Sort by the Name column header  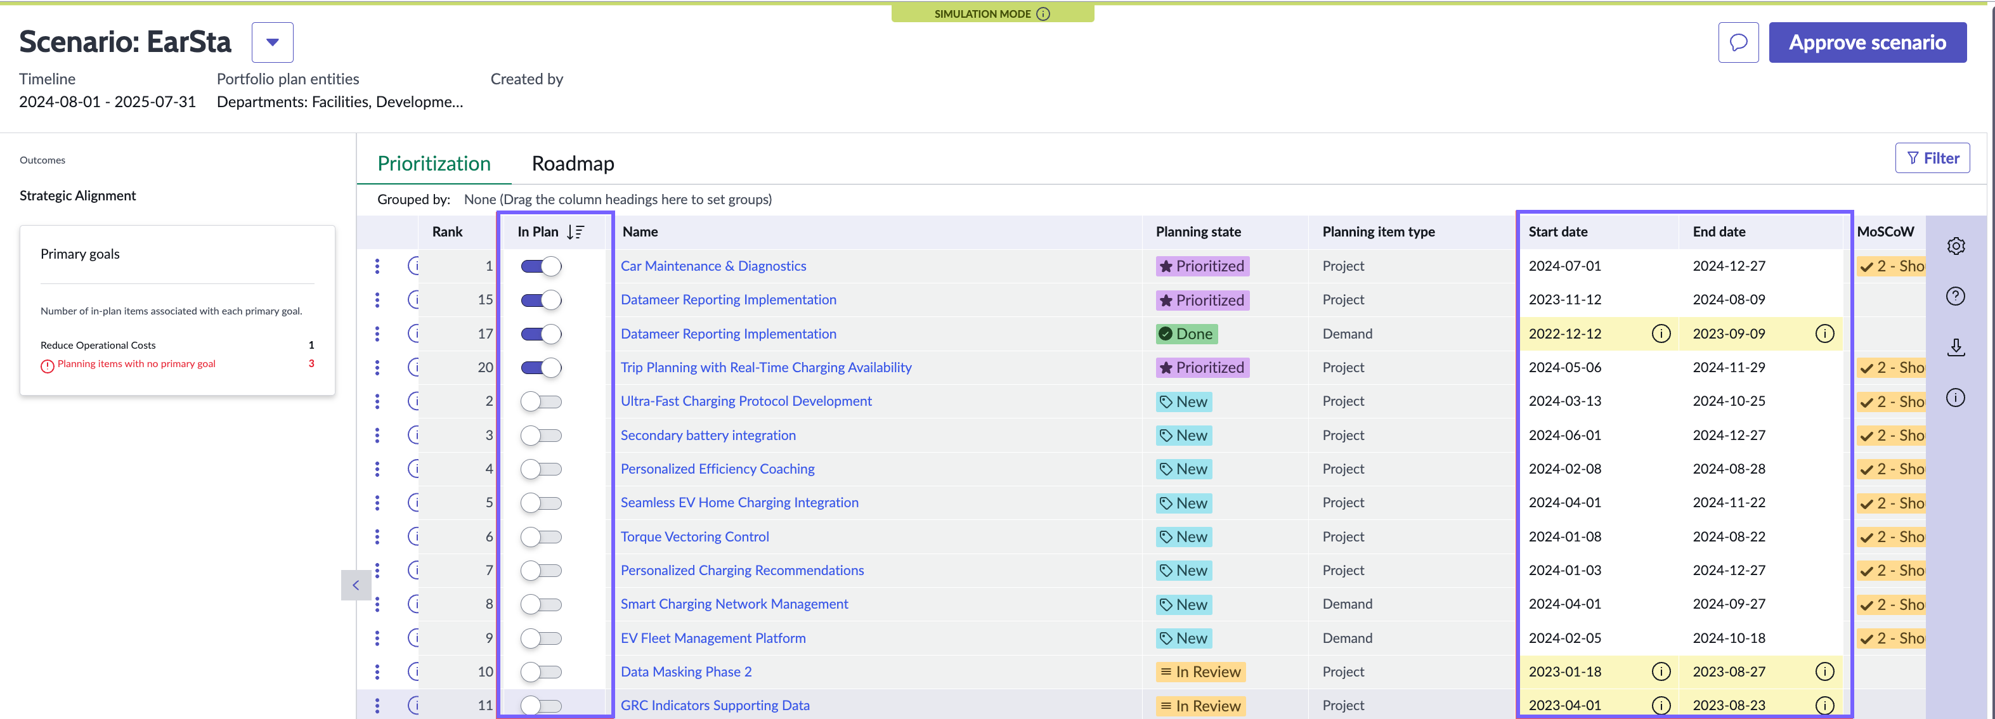(x=640, y=232)
